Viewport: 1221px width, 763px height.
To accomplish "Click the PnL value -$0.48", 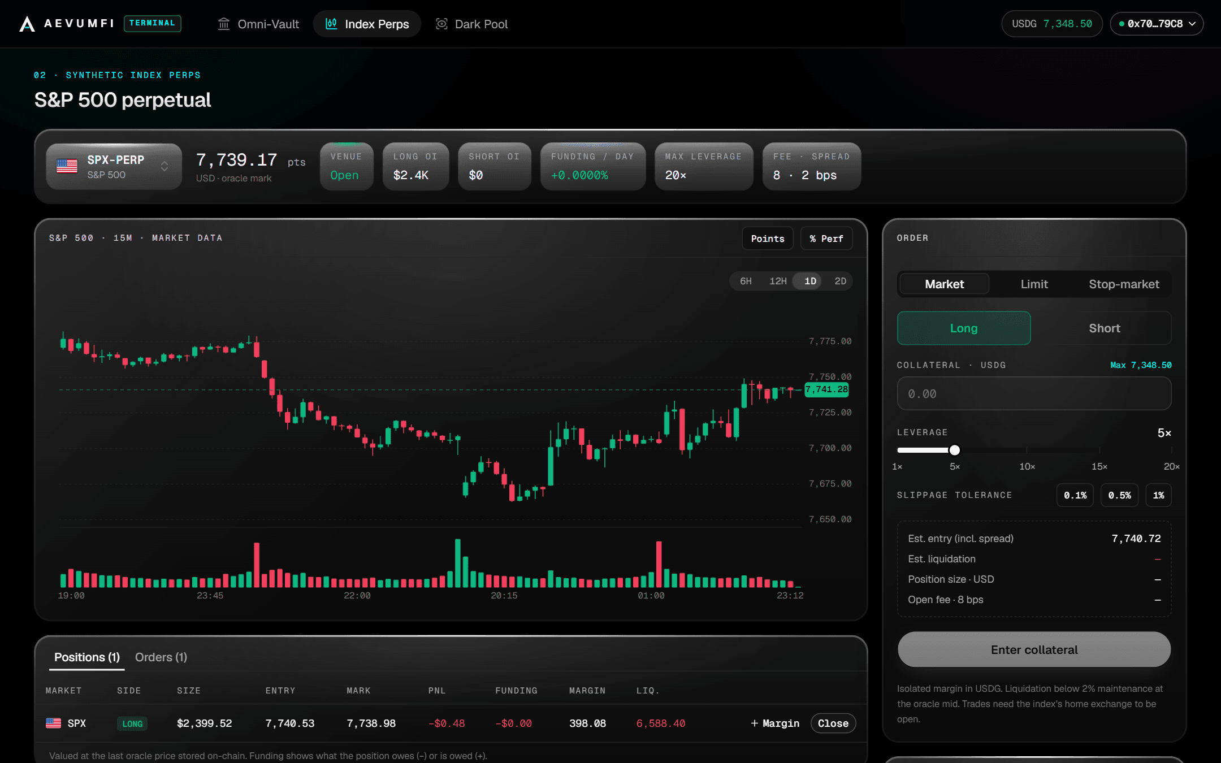I will pyautogui.click(x=447, y=723).
